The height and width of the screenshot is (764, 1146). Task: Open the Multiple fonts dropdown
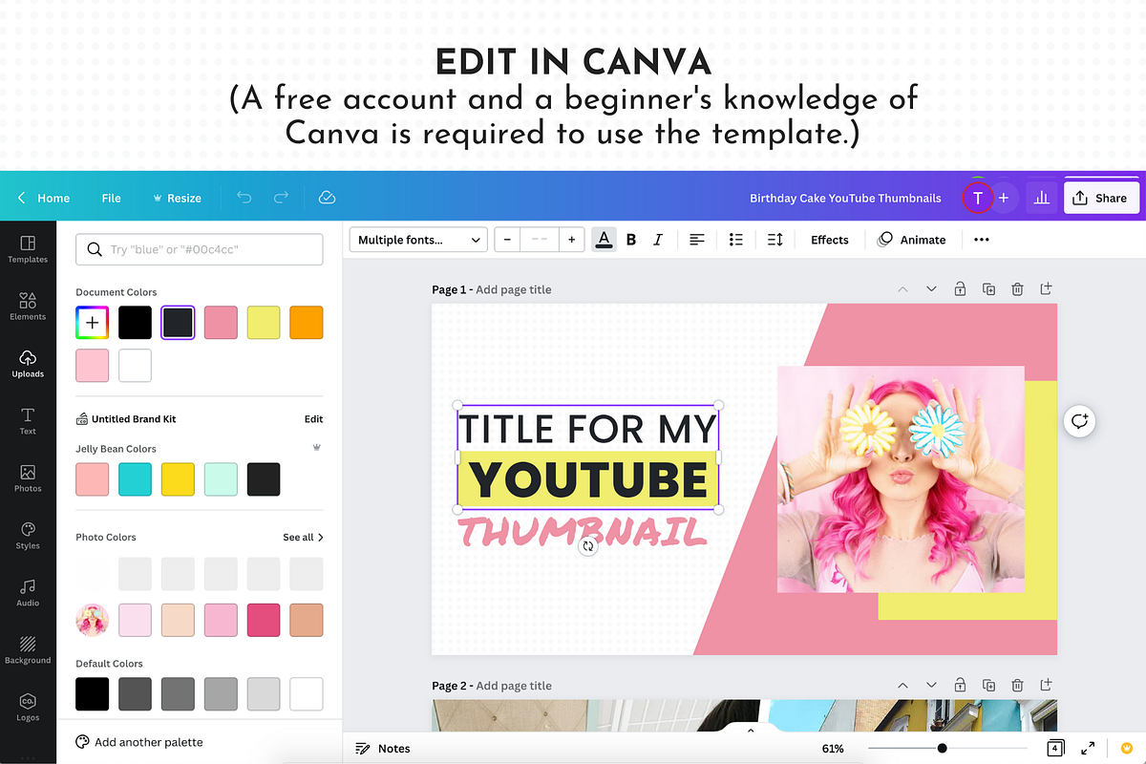coord(418,240)
